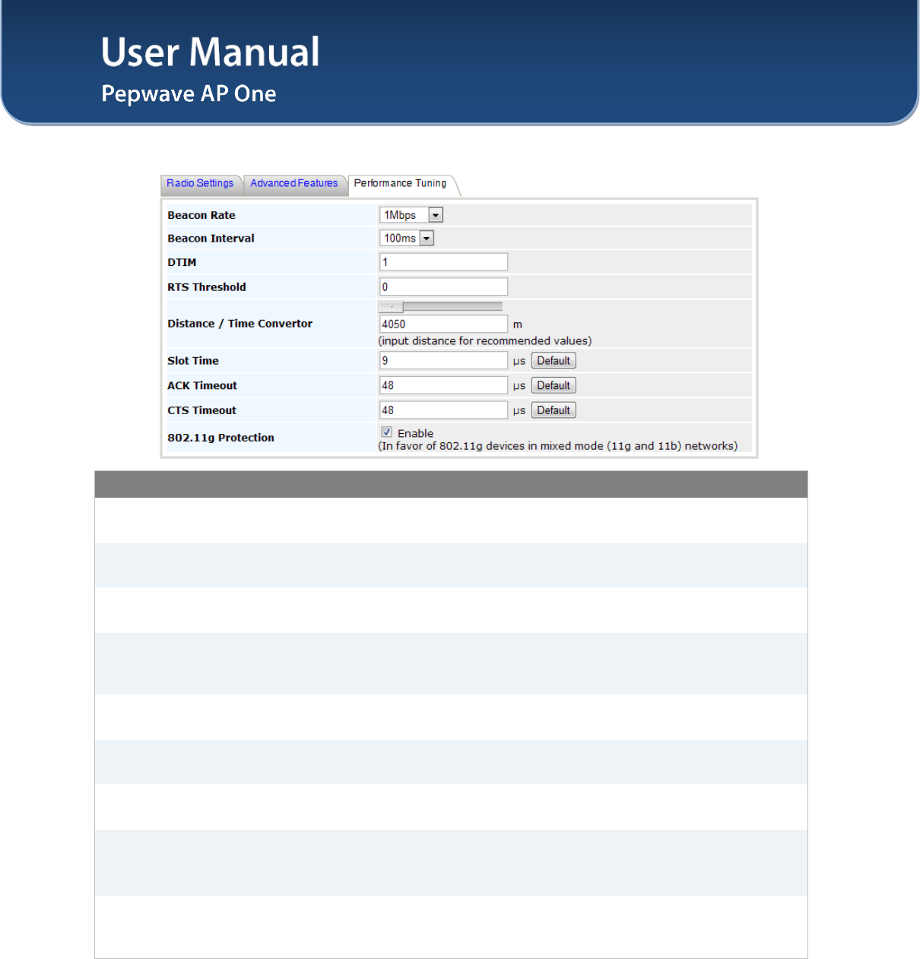Image resolution: width=920 pixels, height=959 pixels.
Task: Select the Performance Tuning tab
Action: click(x=401, y=183)
